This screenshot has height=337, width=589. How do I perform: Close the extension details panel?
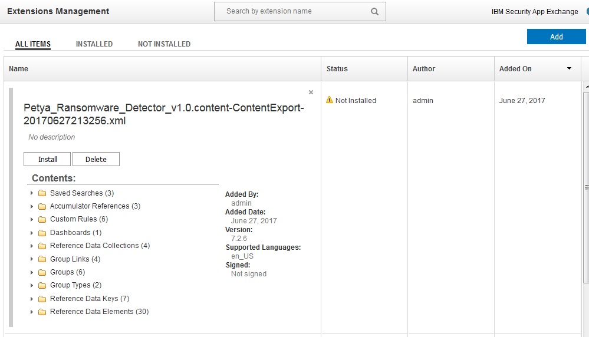311,92
